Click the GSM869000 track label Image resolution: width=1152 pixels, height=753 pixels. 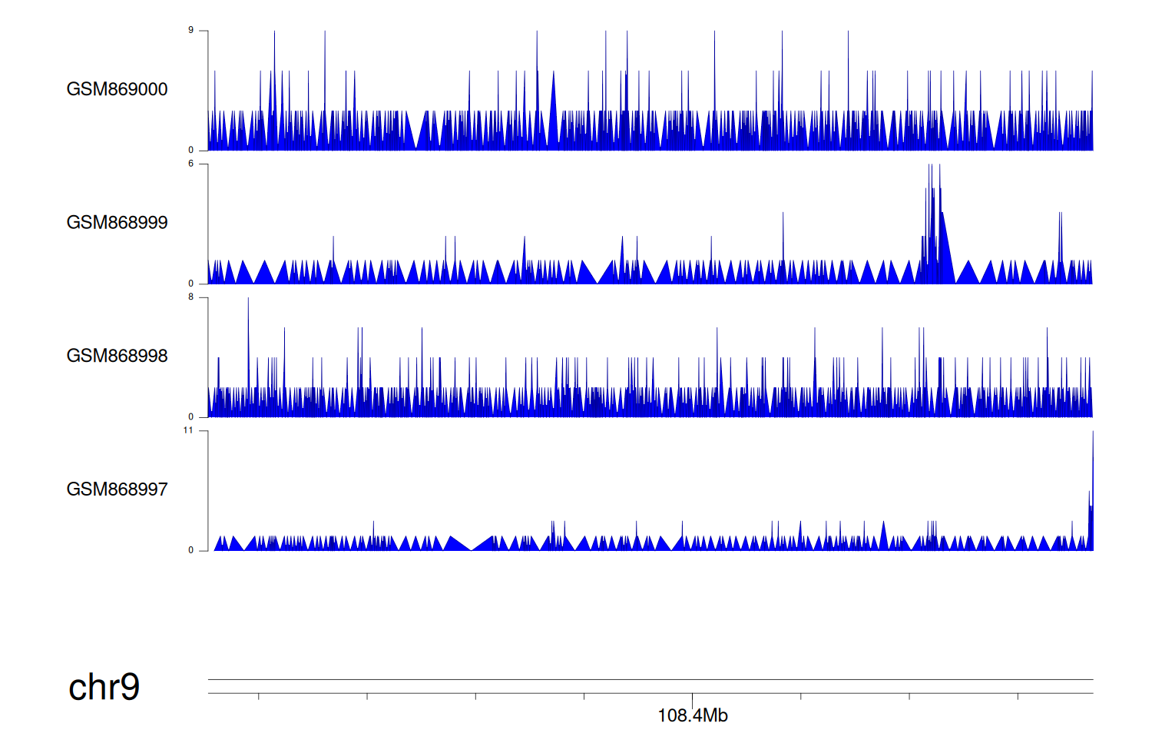(x=117, y=89)
